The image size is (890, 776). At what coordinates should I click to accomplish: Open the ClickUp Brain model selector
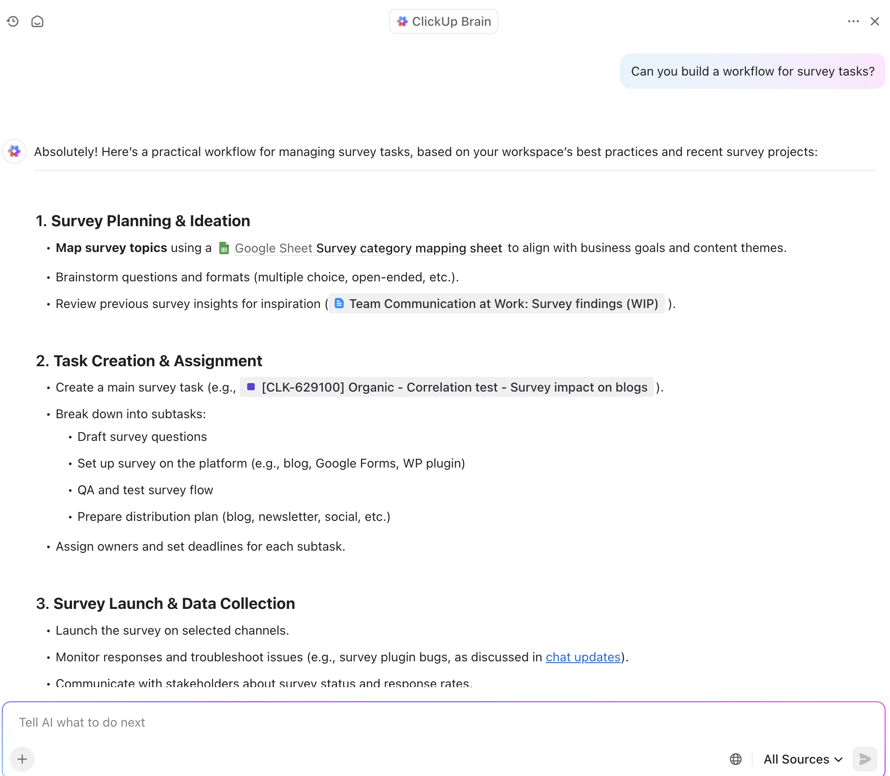coord(443,21)
